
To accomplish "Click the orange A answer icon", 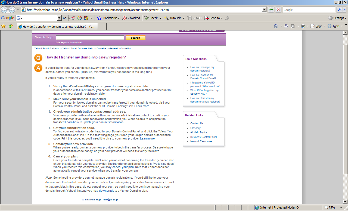I will tap(38, 68).
